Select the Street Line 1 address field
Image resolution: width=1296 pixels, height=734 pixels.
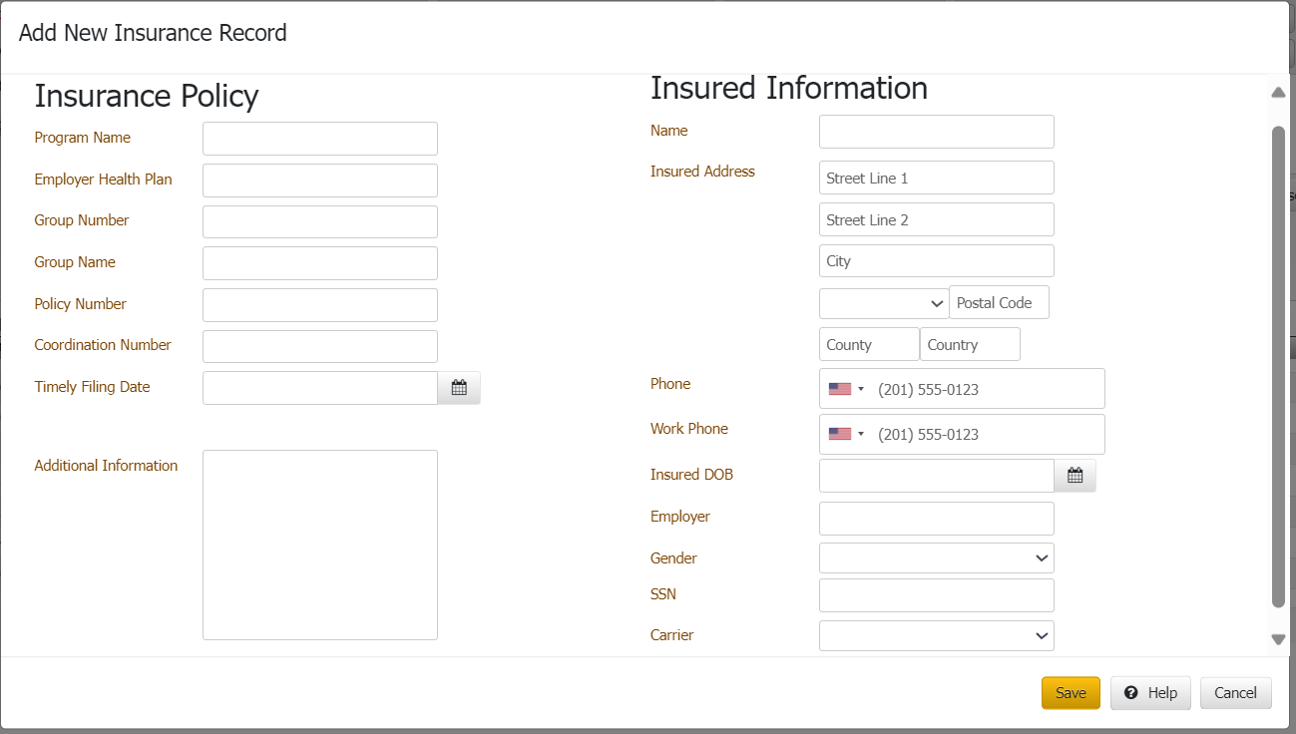(936, 179)
